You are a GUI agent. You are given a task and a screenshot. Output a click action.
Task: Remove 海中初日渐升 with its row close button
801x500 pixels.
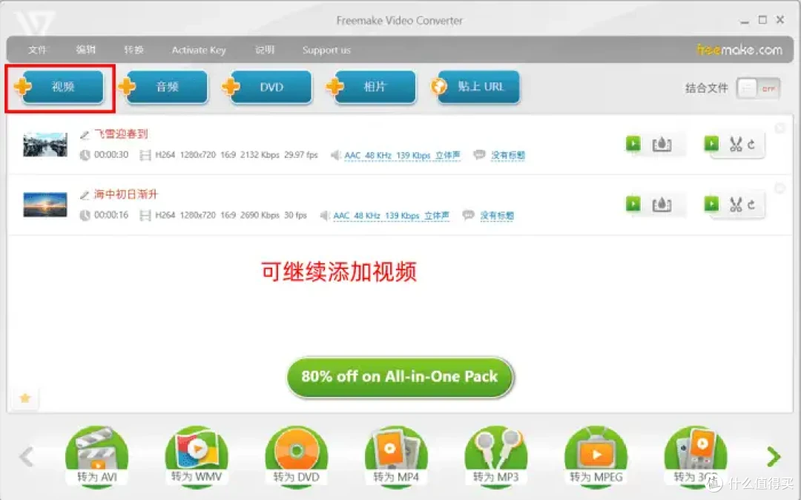(x=779, y=188)
